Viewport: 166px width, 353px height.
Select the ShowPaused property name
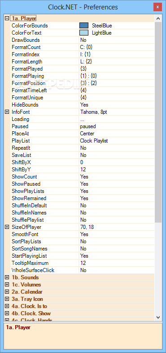26,184
